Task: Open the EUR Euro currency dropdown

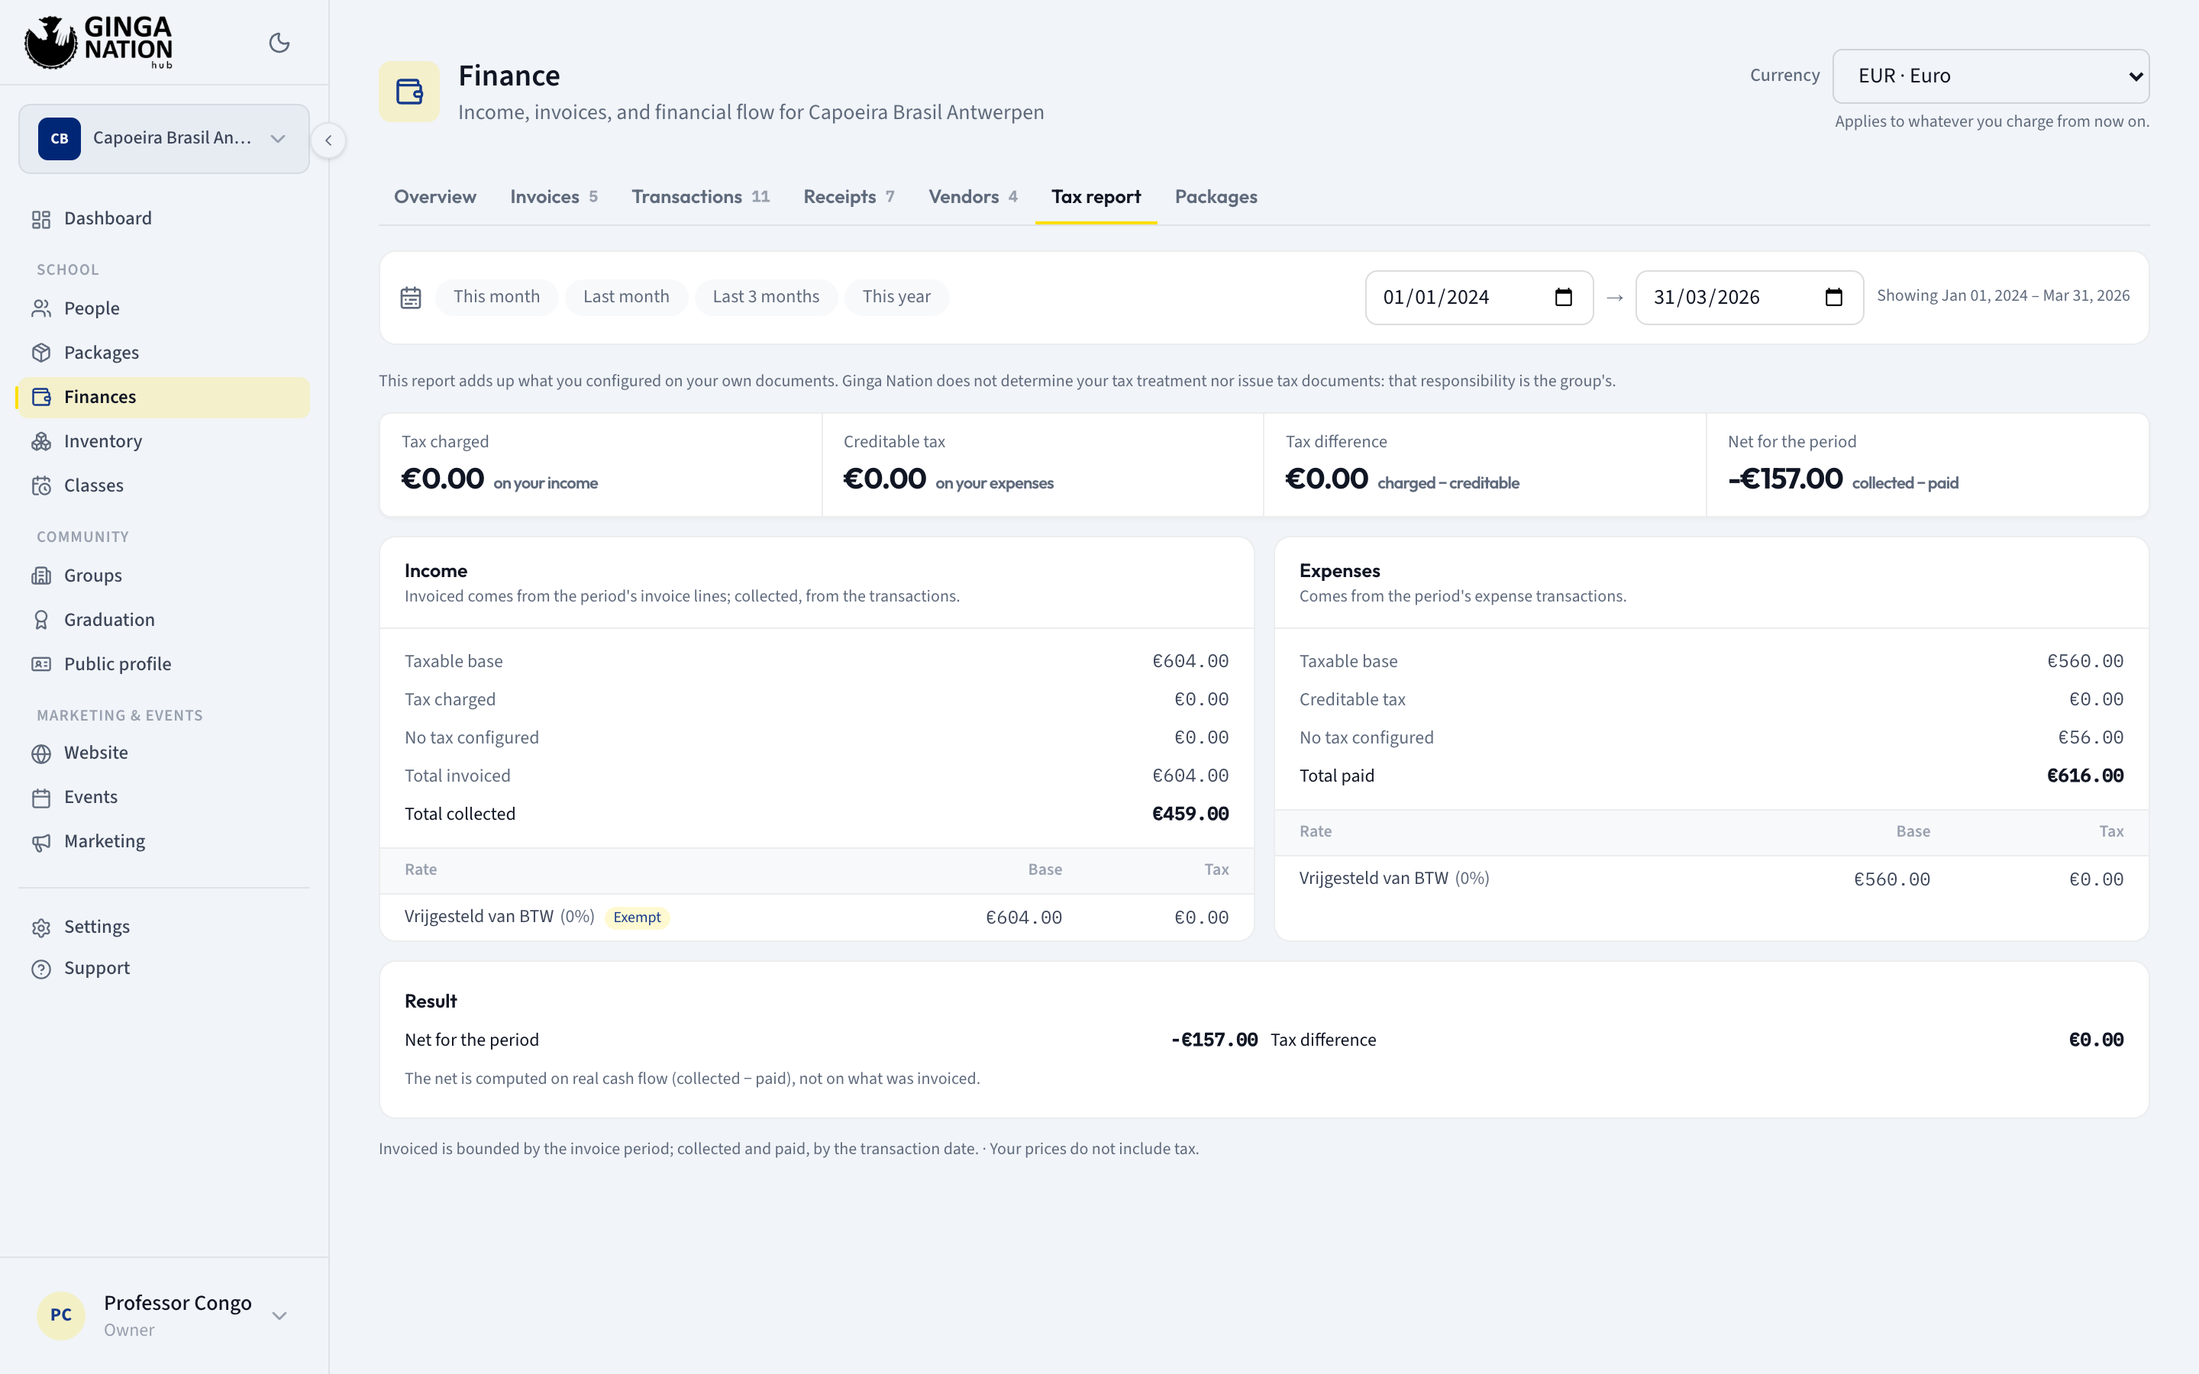Action: [1990, 76]
